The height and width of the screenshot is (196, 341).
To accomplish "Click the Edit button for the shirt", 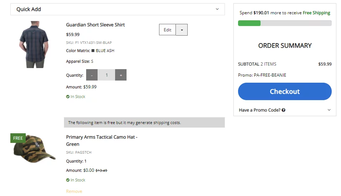I will tap(167, 30).
